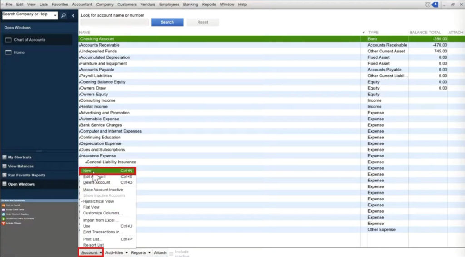
Task: Toggle the Include inactive checkbox
Action: pyautogui.click(x=172, y=253)
